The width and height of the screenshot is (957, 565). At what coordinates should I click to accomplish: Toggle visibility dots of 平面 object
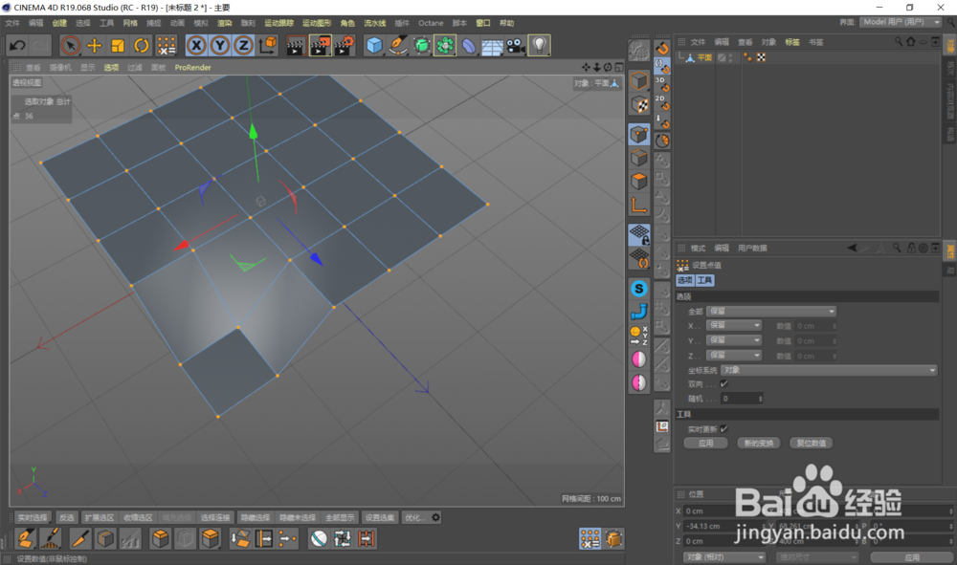pyautogui.click(x=730, y=57)
